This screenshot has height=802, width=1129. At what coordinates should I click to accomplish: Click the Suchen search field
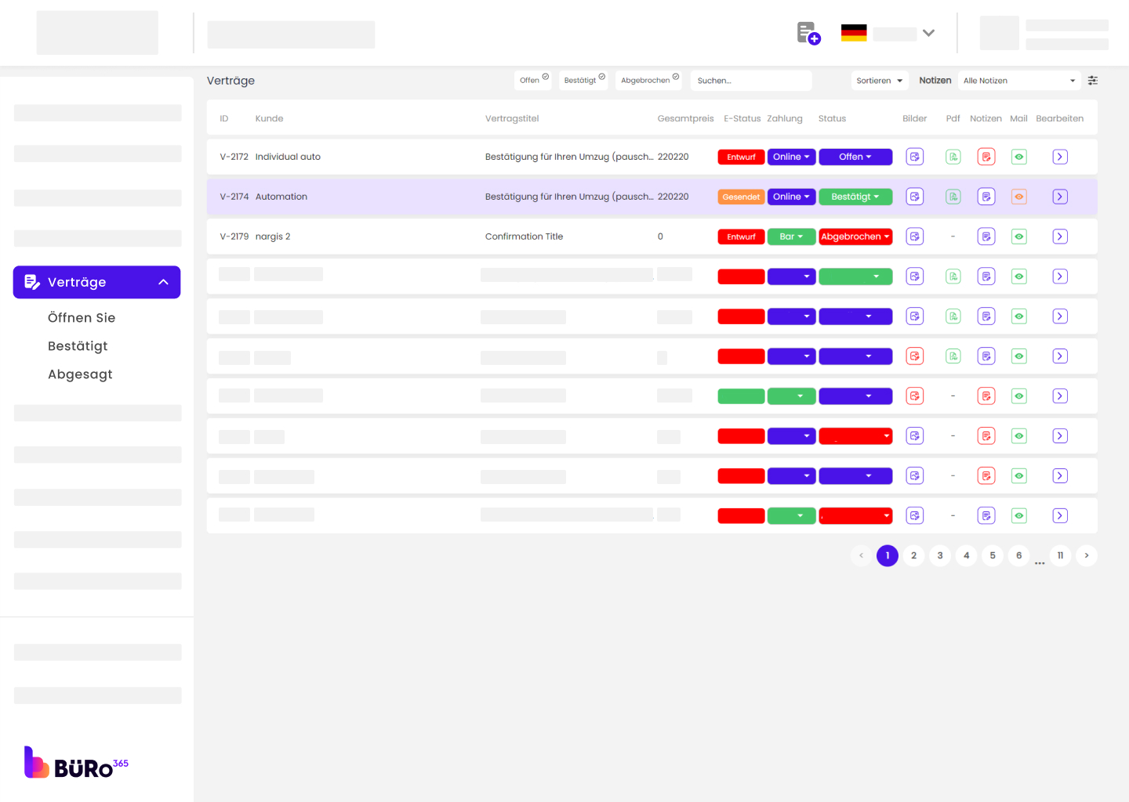pos(750,81)
